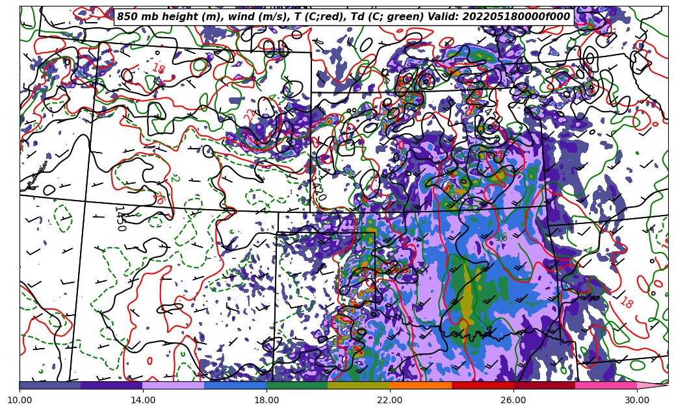Click the dark green 18–20 colorbar segment

pyautogui.click(x=297, y=385)
